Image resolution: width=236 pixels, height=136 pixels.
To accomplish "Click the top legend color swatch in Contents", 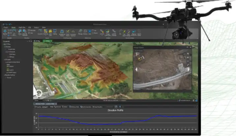I will pyautogui.click(x=8, y=66).
